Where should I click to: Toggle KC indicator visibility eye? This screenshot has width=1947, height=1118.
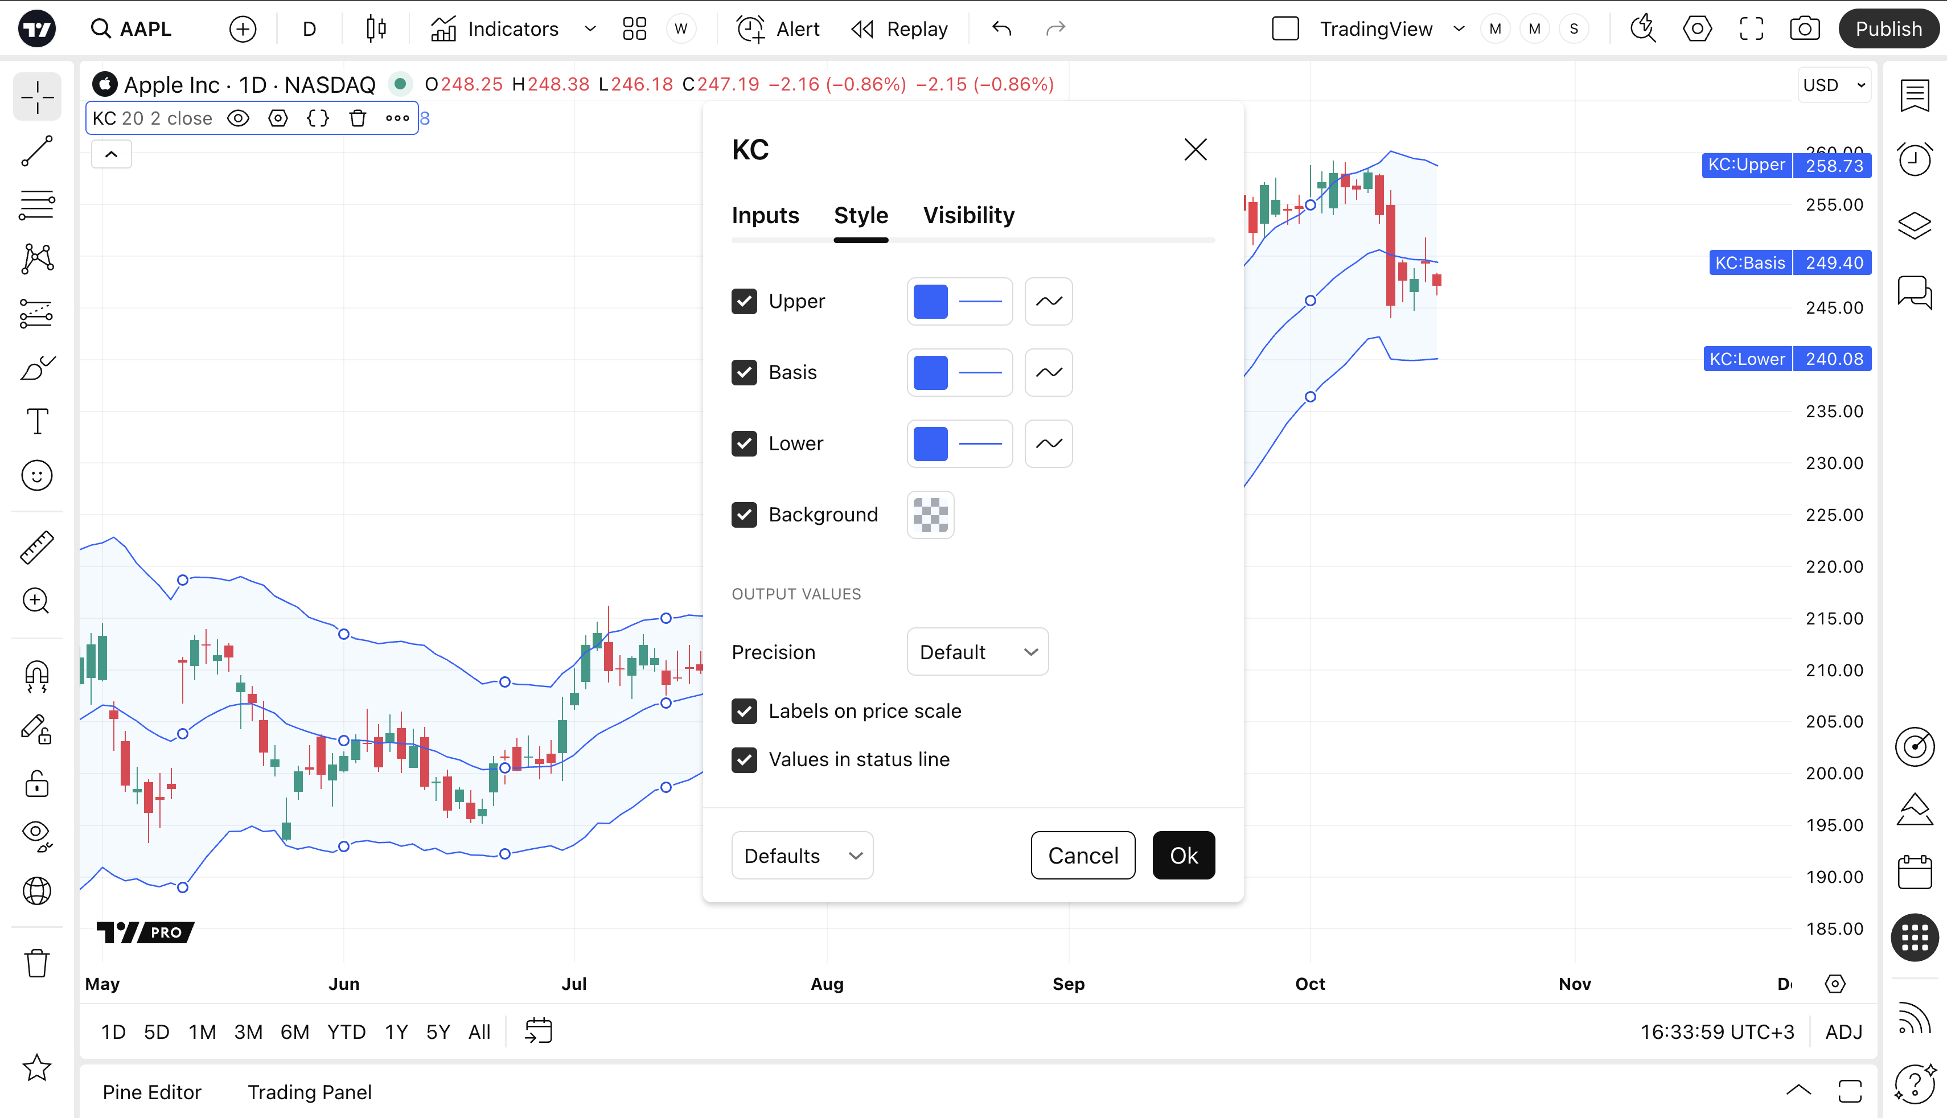239,118
